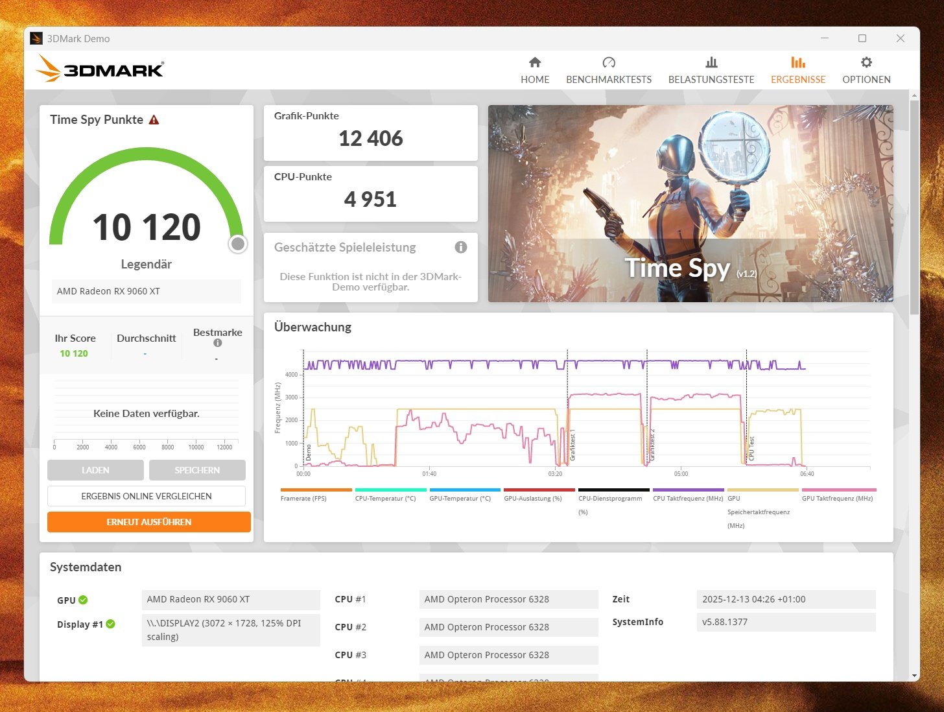Switch to BENCHMARKTESTS tab

pos(609,71)
